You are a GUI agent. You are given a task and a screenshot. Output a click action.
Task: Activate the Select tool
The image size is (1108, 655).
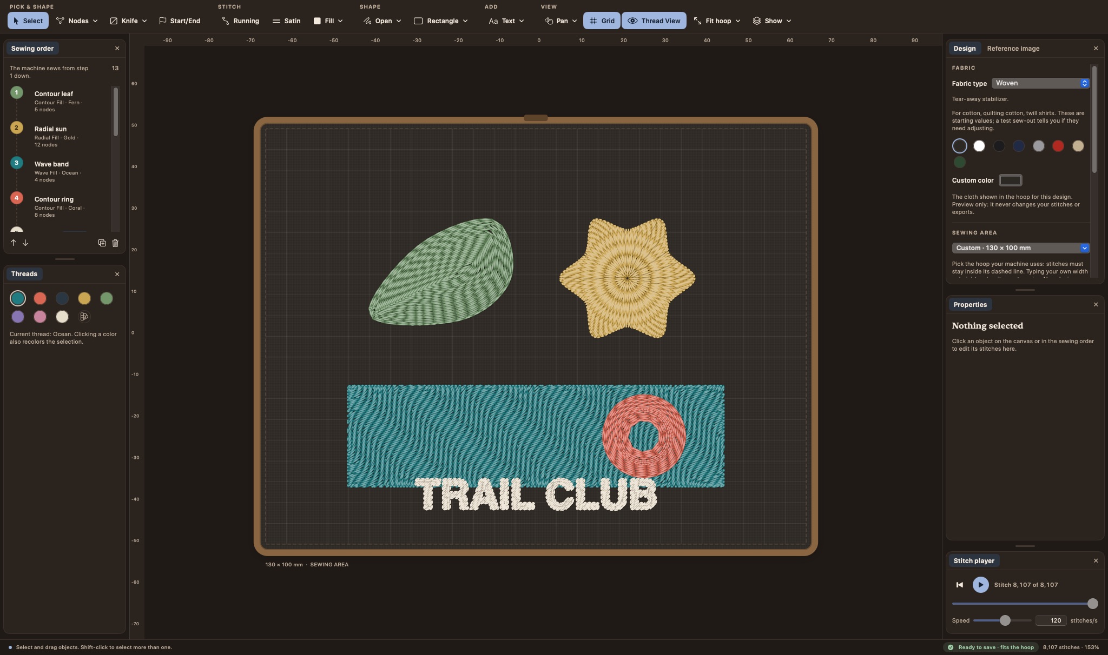28,21
